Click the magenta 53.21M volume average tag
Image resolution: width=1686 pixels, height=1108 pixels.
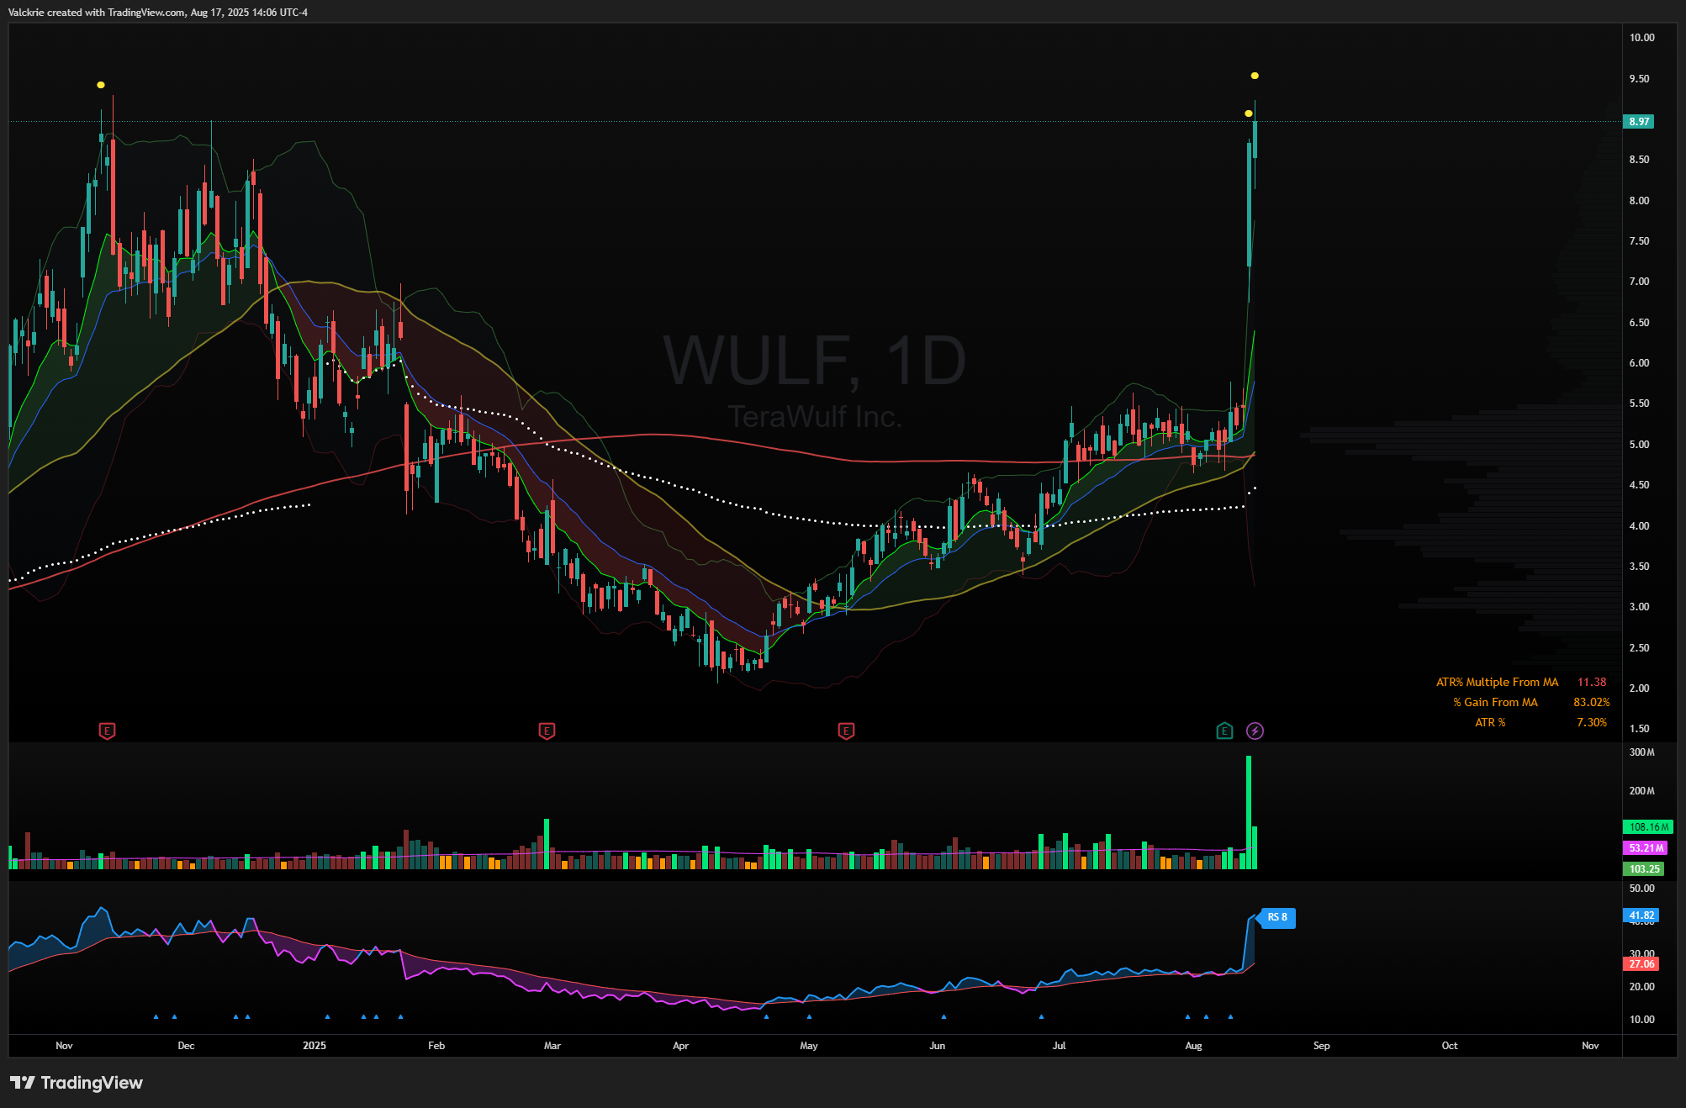pyautogui.click(x=1646, y=848)
